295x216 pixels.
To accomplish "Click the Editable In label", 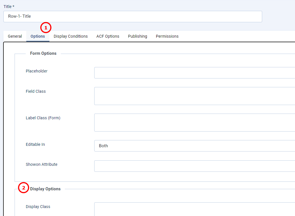I will tap(35, 144).
